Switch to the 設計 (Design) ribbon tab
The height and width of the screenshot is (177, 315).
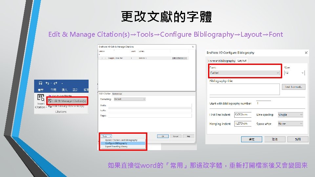click(x=75, y=90)
